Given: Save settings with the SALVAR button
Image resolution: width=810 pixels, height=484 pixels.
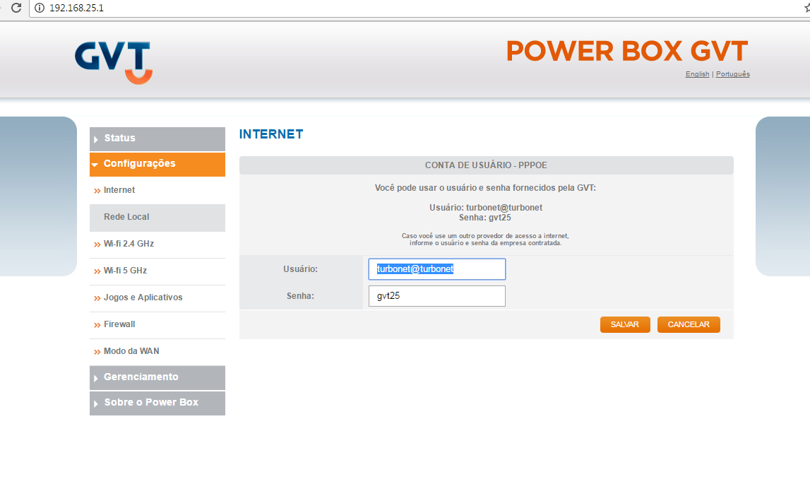Looking at the screenshot, I should click(x=624, y=325).
